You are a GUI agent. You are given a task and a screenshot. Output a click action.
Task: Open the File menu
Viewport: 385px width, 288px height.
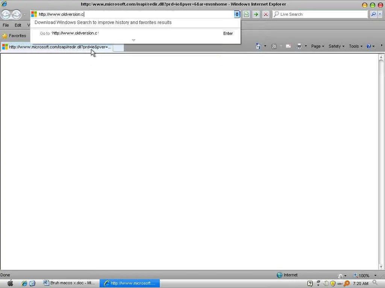6,25
